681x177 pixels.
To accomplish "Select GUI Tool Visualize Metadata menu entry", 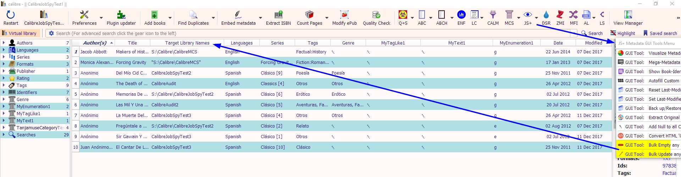I will point(649,53).
